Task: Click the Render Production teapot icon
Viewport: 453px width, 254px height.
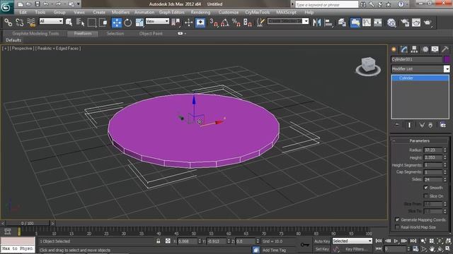Action: pos(428,22)
